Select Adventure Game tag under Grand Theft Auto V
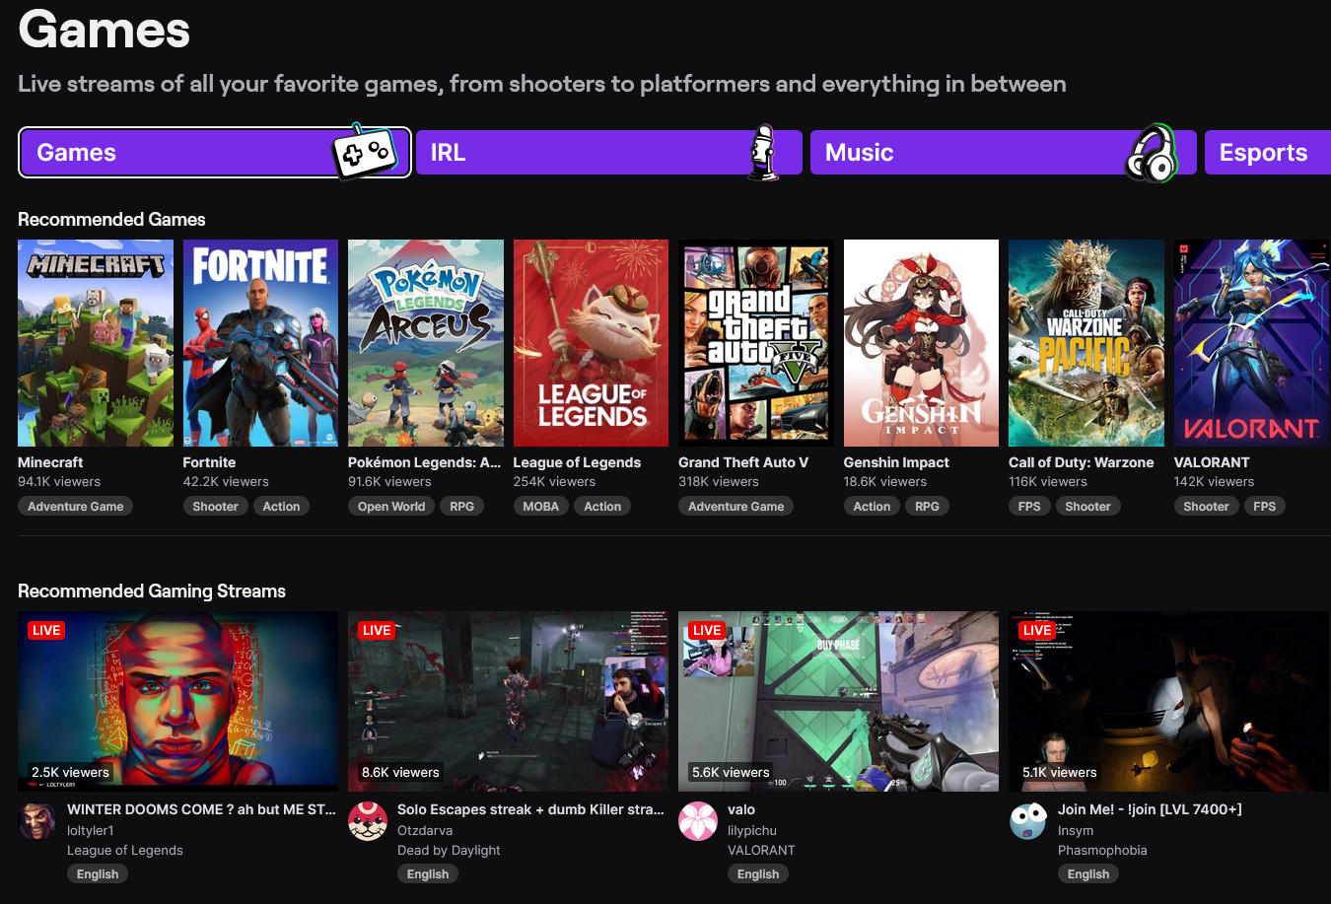The height and width of the screenshot is (904, 1331). click(x=736, y=507)
